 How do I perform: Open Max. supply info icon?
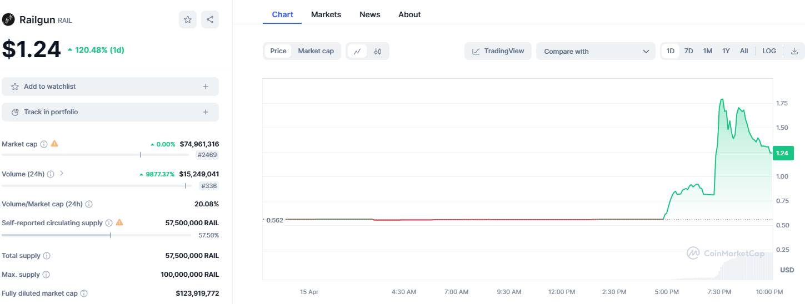46,275
